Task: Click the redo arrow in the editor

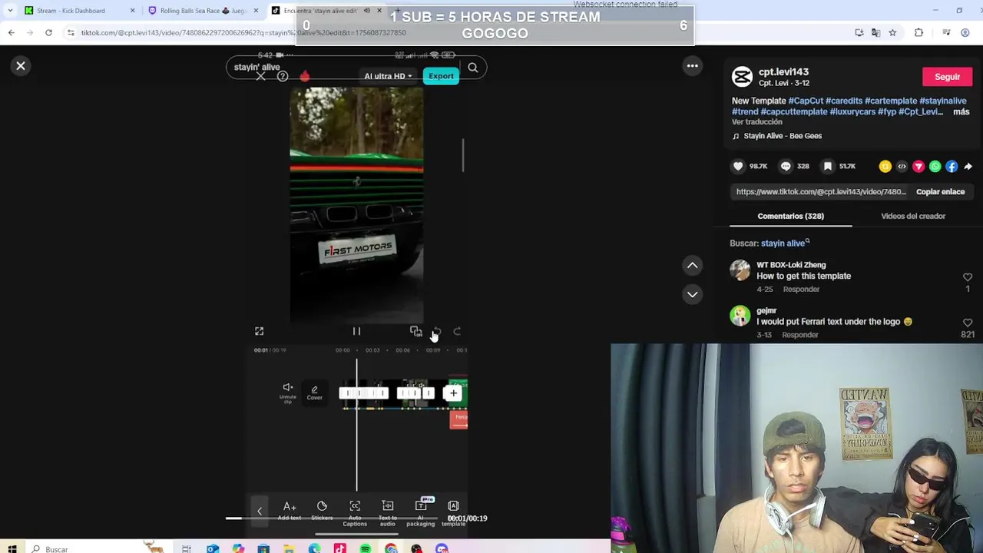Action: 457,331
